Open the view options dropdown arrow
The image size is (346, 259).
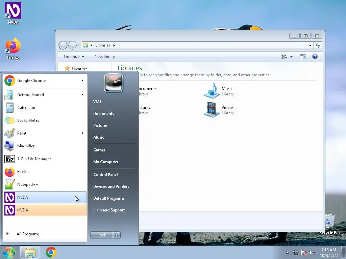291,57
